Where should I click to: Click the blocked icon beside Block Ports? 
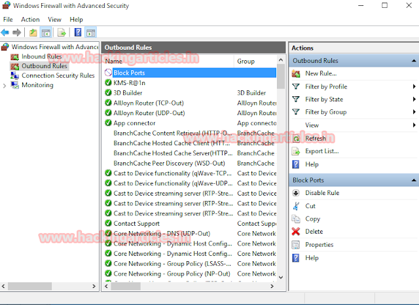coord(108,73)
